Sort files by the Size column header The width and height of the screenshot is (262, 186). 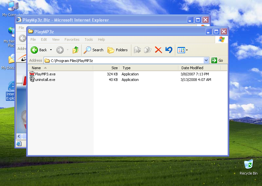coord(106,68)
